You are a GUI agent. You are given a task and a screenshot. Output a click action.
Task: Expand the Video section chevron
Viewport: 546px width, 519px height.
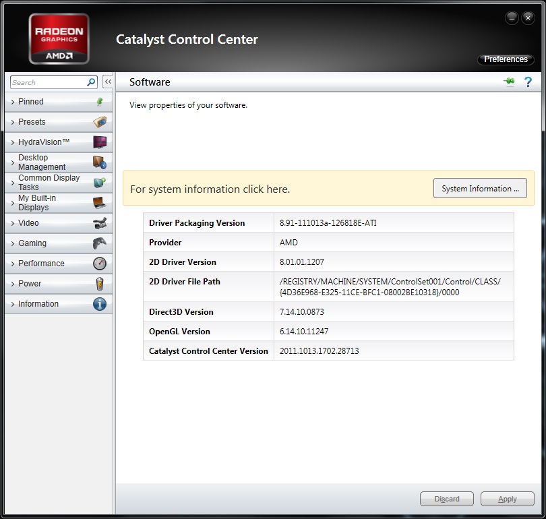click(x=13, y=223)
